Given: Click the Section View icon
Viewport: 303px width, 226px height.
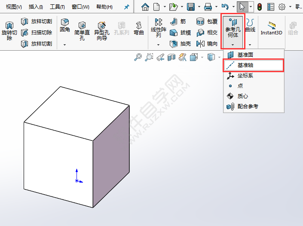Looking at the screenshot, I should (x=171, y=58).
